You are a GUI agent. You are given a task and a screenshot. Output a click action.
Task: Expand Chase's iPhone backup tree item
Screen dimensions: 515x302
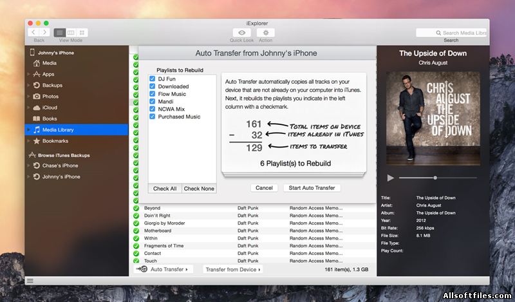[28, 166]
